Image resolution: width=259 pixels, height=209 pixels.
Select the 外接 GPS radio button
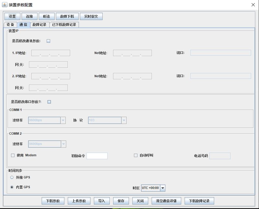pyautogui.click(x=12, y=178)
